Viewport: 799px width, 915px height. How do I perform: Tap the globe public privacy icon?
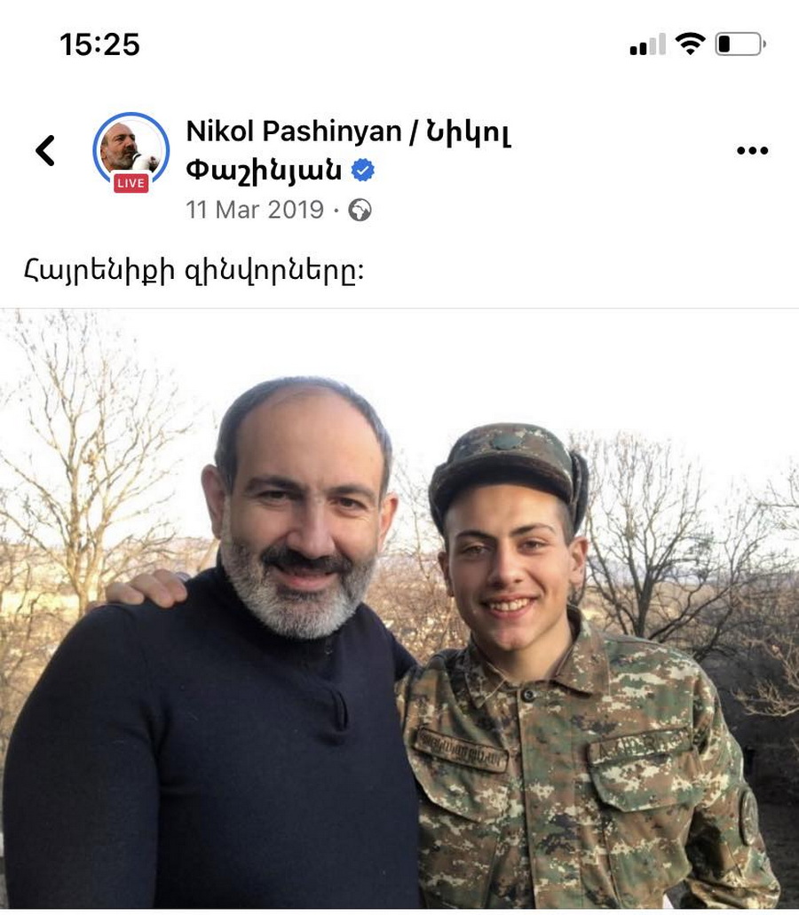(x=360, y=210)
